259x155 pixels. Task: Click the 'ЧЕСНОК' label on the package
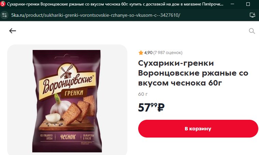pyautogui.click(x=68, y=137)
